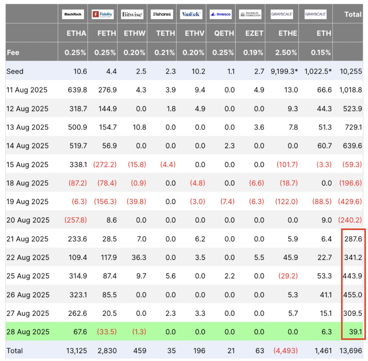Click the BlackRock logo
The height and width of the screenshot is (361, 368).
tap(73, 14)
